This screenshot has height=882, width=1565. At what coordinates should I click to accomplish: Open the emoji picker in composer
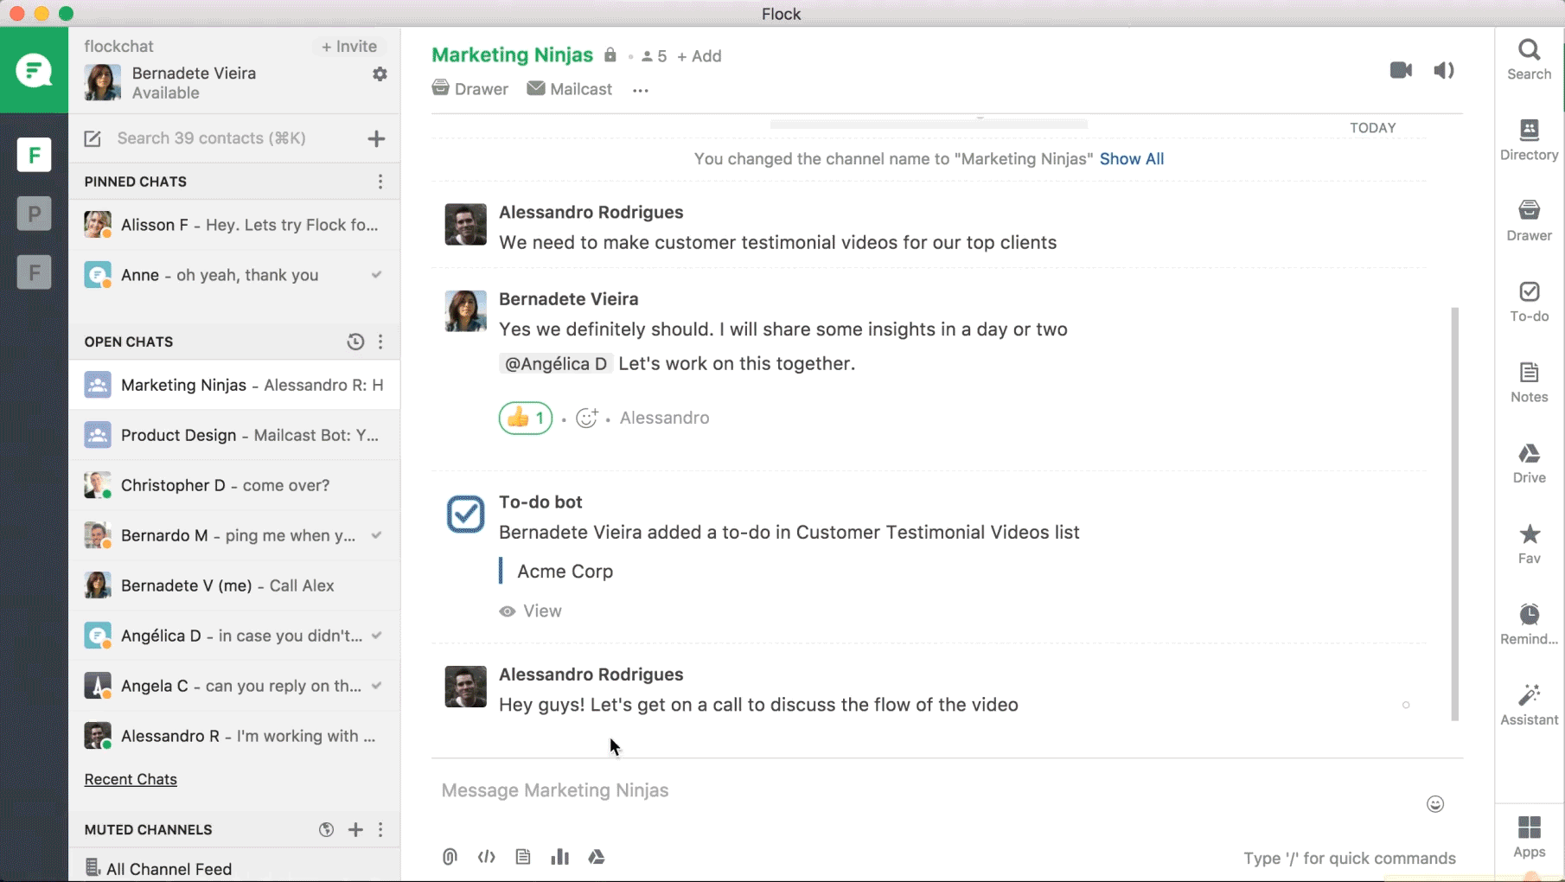[x=1435, y=804]
